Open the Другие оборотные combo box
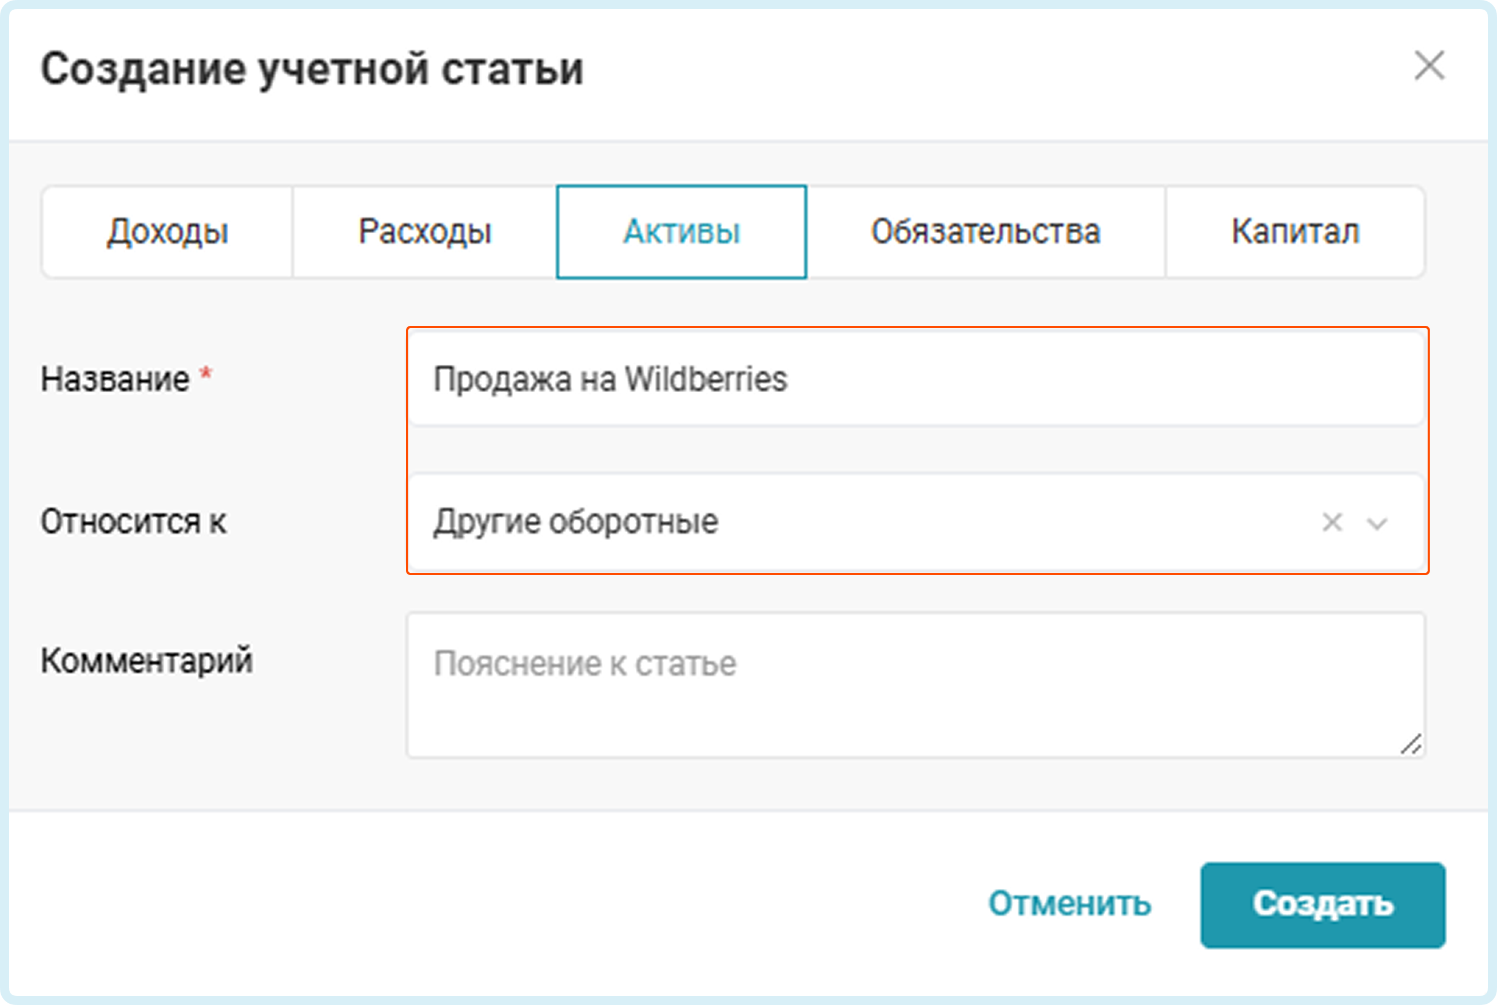Screen dimensions: 1497x1005 click(916, 523)
